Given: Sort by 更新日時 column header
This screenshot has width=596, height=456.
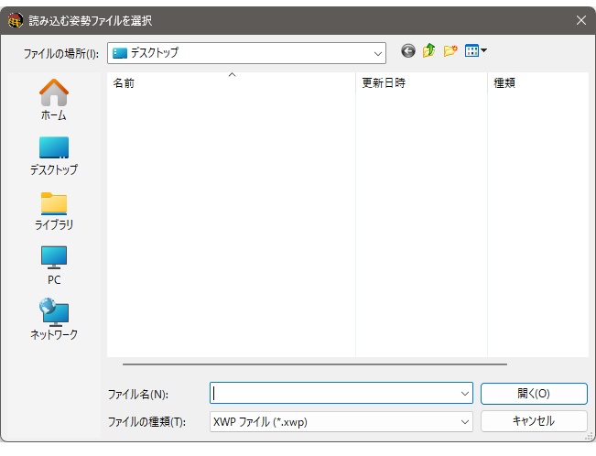Looking at the screenshot, I should [x=420, y=83].
